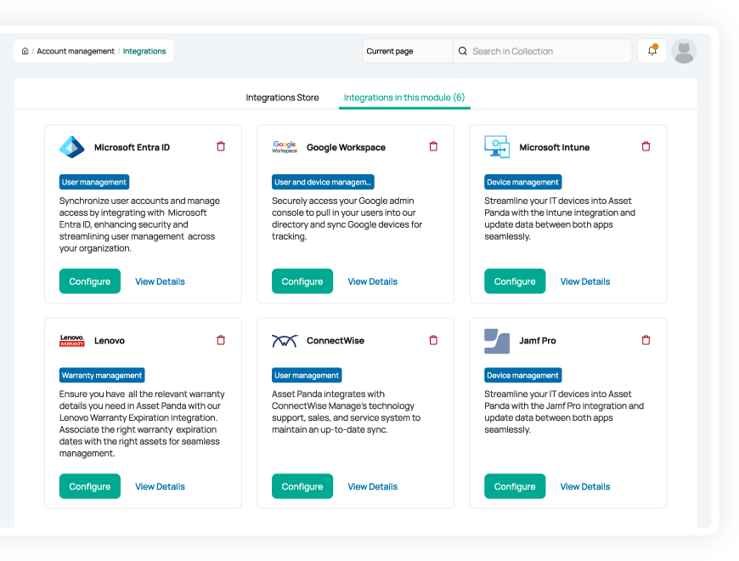Screen dimensions: 739x561
Task: Click the search magnifier icon
Action: pyautogui.click(x=463, y=51)
